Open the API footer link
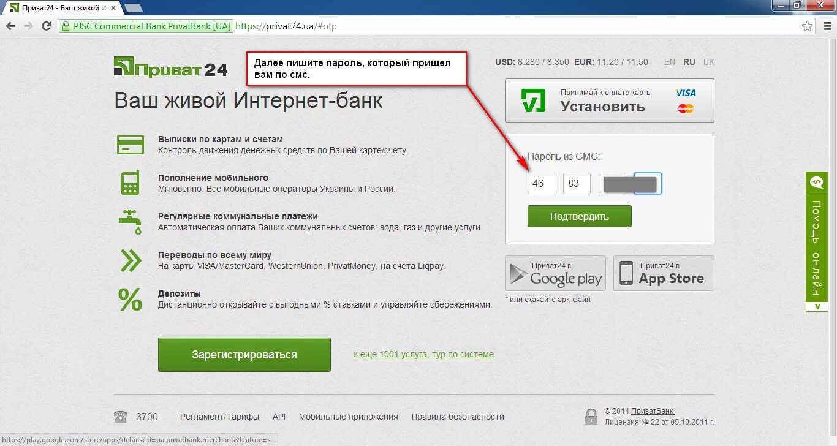 point(279,417)
